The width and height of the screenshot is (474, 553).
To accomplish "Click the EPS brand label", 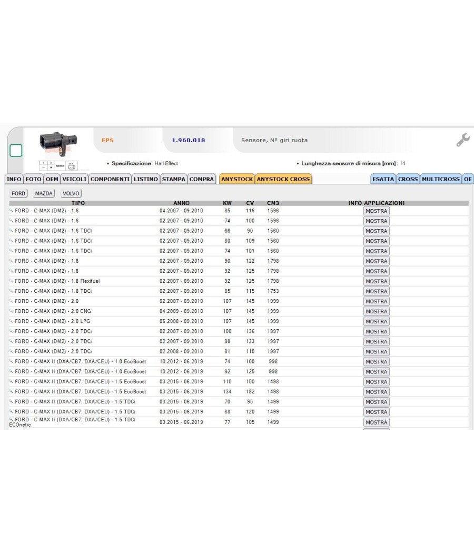I will (107, 140).
